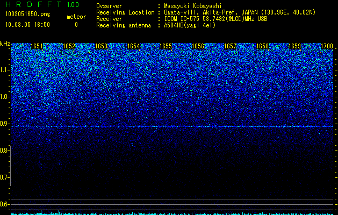
Task: Click the ICOM IC-575 receiver text
Action: click(x=215, y=19)
